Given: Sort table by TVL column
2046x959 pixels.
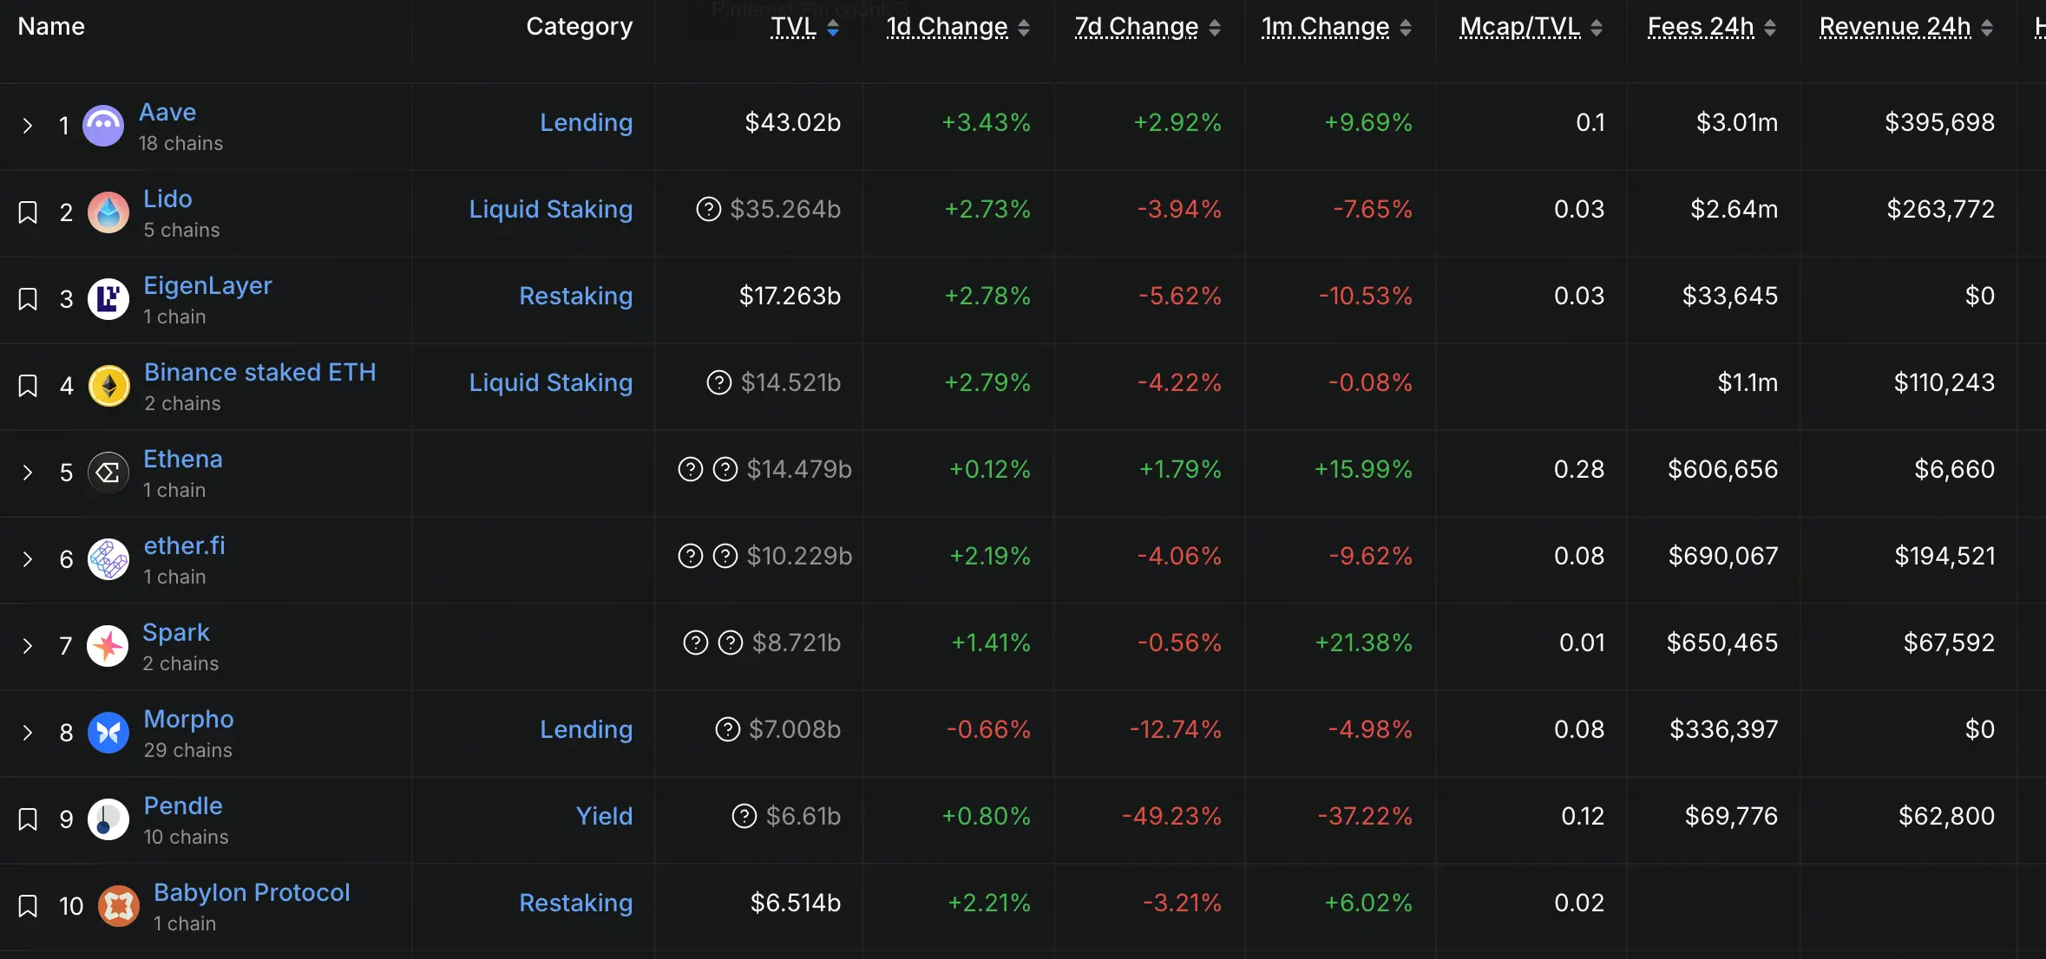Looking at the screenshot, I should (805, 28).
